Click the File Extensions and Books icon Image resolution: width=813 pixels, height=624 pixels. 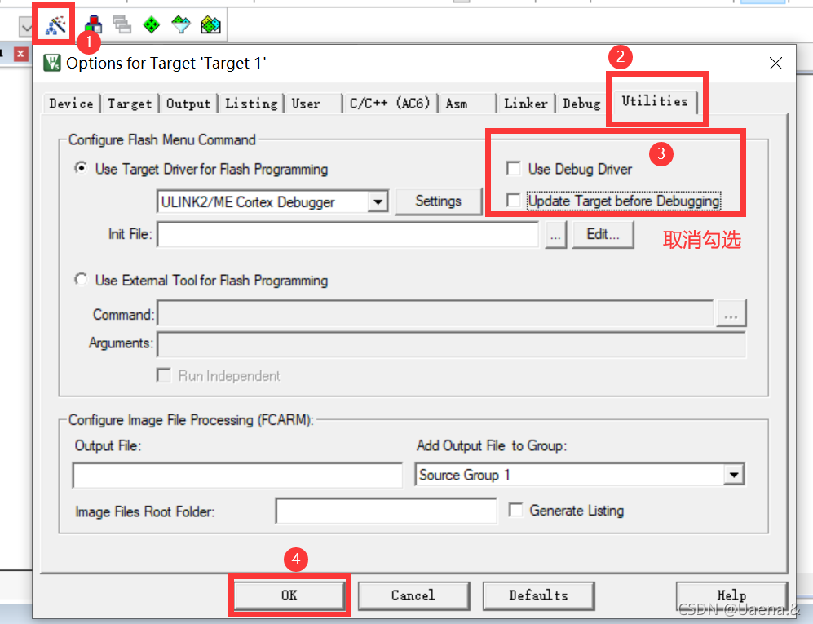click(x=93, y=24)
